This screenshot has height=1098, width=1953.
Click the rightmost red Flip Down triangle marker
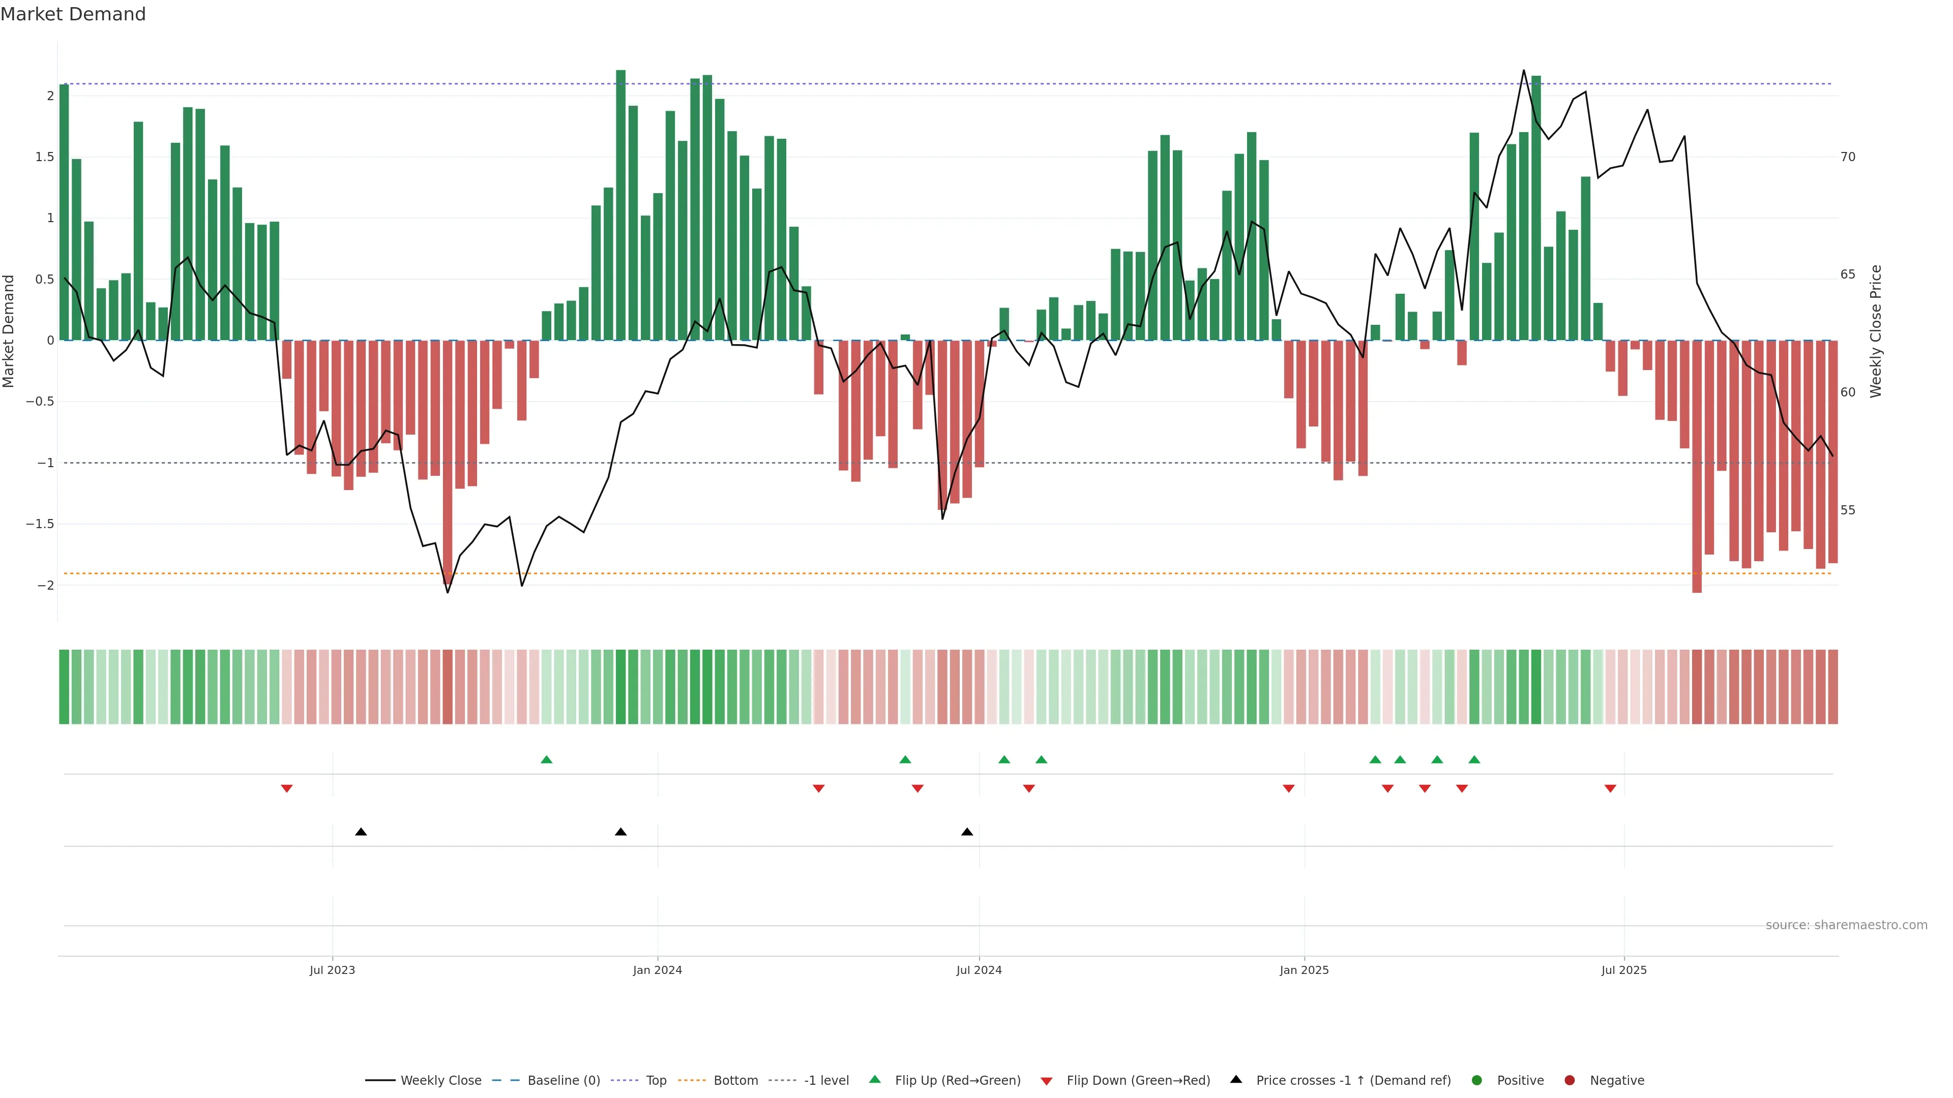click(1610, 789)
